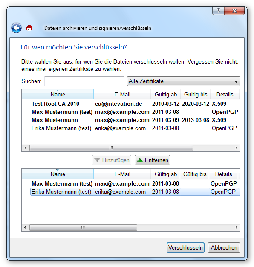254x267 pixels.
Task: Sort lower list by Name column
Action: tap(58, 174)
